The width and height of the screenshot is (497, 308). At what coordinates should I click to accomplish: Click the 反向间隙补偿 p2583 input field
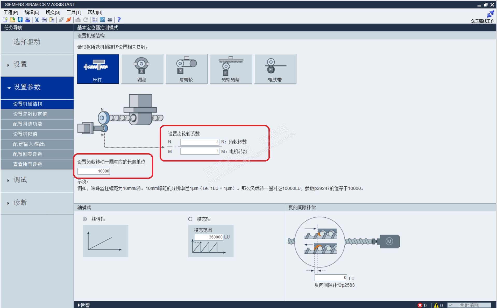pyautogui.click(x=331, y=278)
